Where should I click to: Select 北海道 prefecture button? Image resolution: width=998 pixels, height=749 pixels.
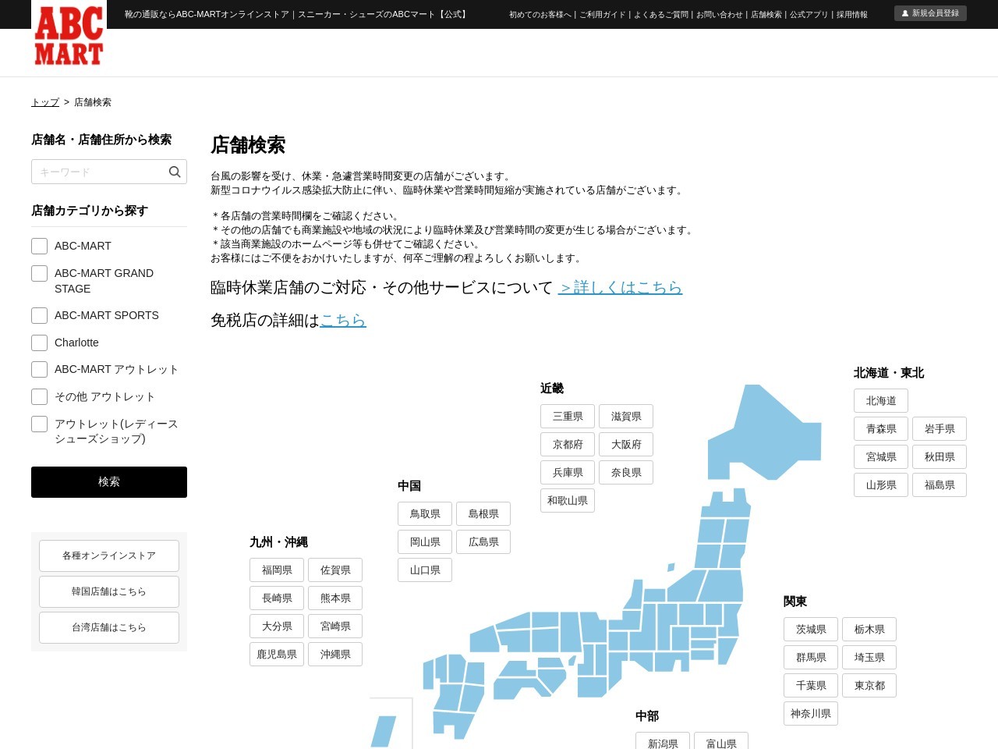point(881,401)
